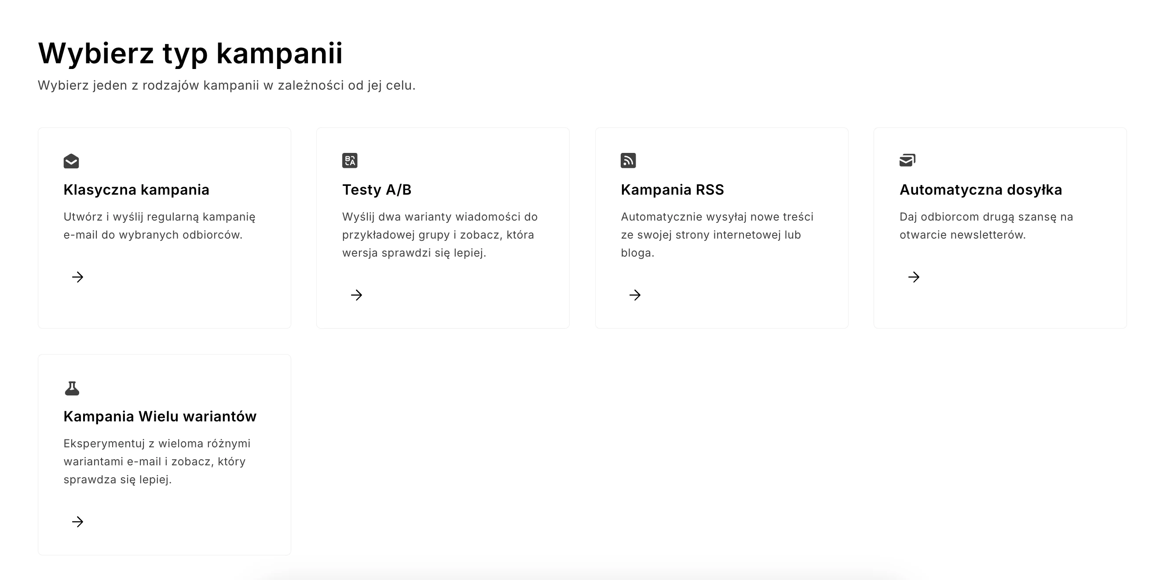Click the arrow under Klasyczna kampania
Screen dimensions: 1171x580
tap(78, 277)
